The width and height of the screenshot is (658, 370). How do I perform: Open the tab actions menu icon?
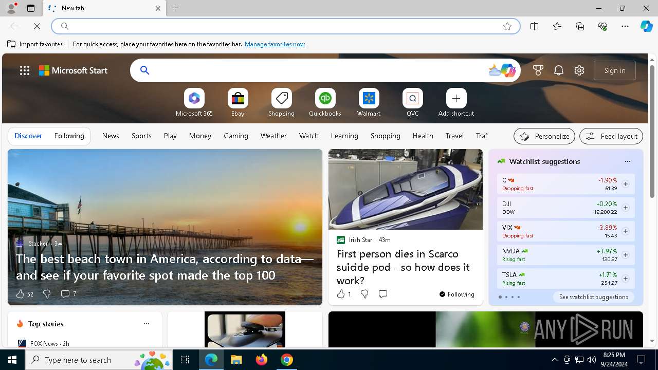point(31,8)
